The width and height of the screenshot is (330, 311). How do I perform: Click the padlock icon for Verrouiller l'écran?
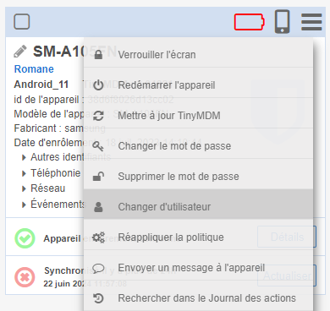(98, 54)
